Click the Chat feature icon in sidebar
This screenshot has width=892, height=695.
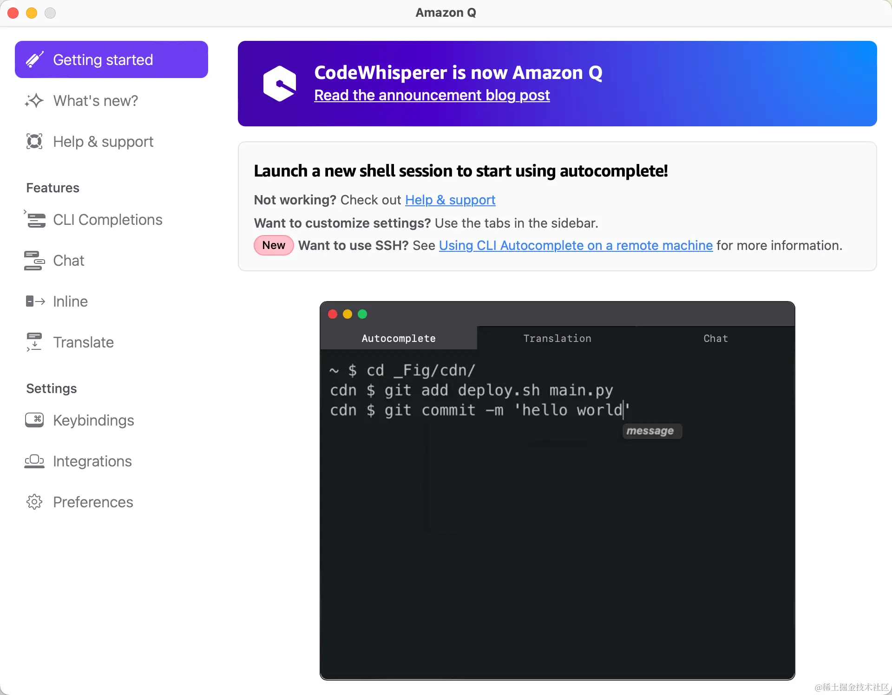click(x=34, y=260)
